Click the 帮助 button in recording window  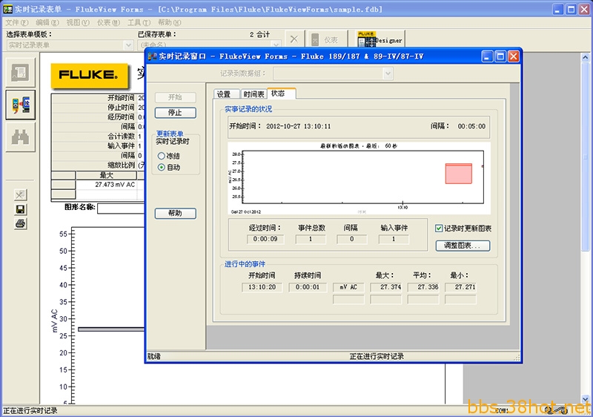[x=175, y=214]
